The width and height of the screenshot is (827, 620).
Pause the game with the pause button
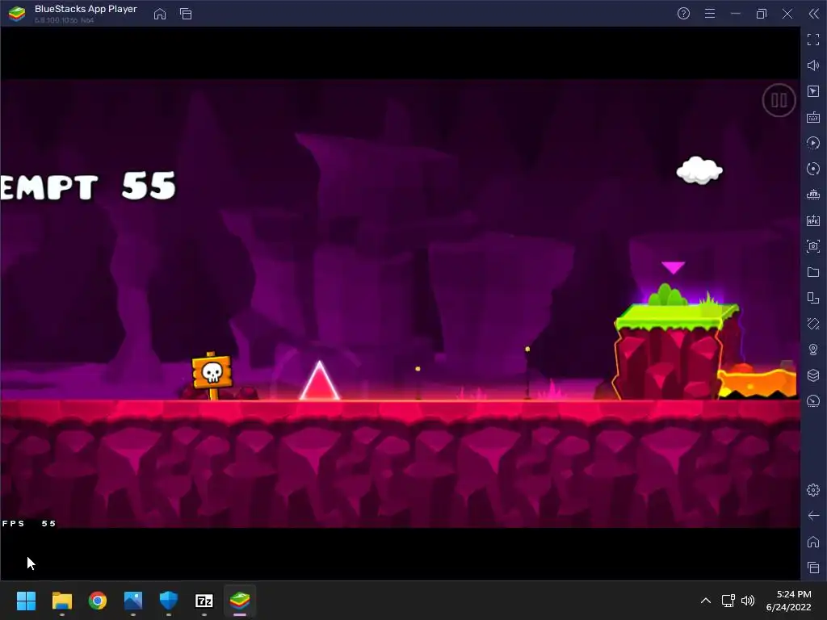[779, 100]
